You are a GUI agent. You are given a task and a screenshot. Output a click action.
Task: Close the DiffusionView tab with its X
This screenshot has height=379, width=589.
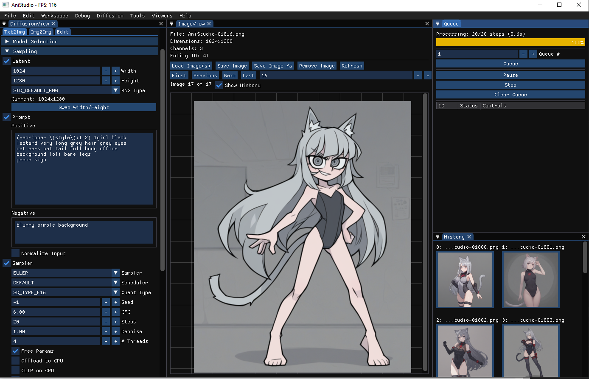coord(53,24)
